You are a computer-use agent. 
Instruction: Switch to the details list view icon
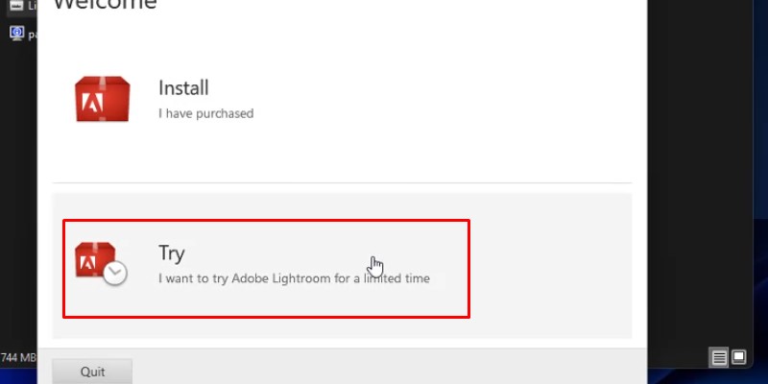coord(719,357)
